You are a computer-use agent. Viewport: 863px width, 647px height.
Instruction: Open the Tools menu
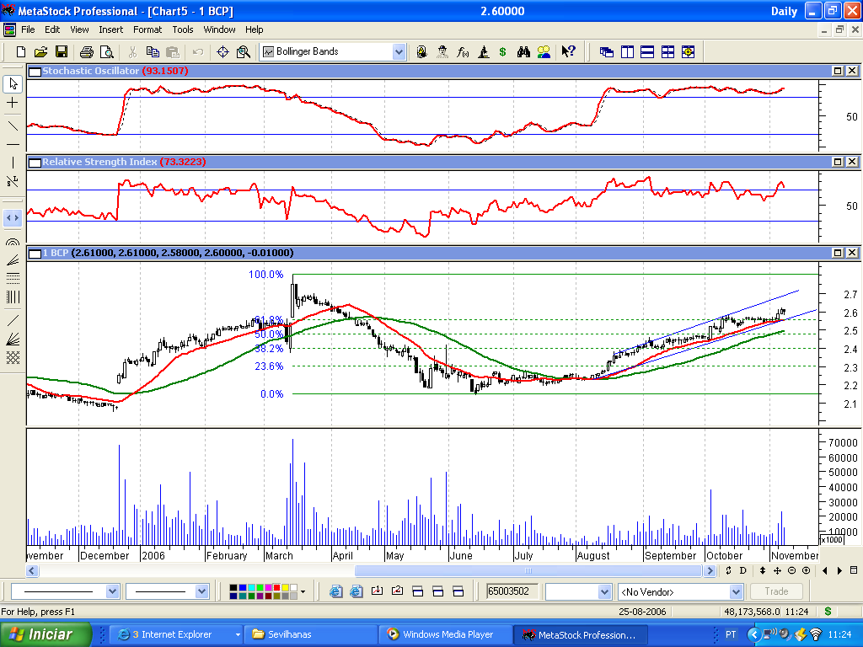pos(183,29)
